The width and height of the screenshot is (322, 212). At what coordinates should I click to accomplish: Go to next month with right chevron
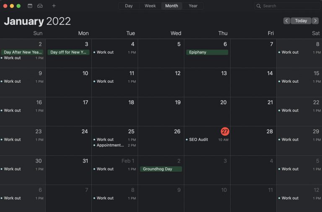pyautogui.click(x=315, y=21)
